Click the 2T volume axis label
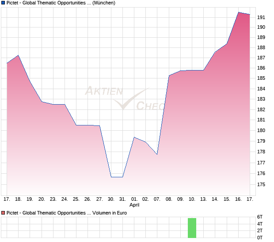The width and height of the screenshot is (274, 242). pyautogui.click(x=260, y=230)
